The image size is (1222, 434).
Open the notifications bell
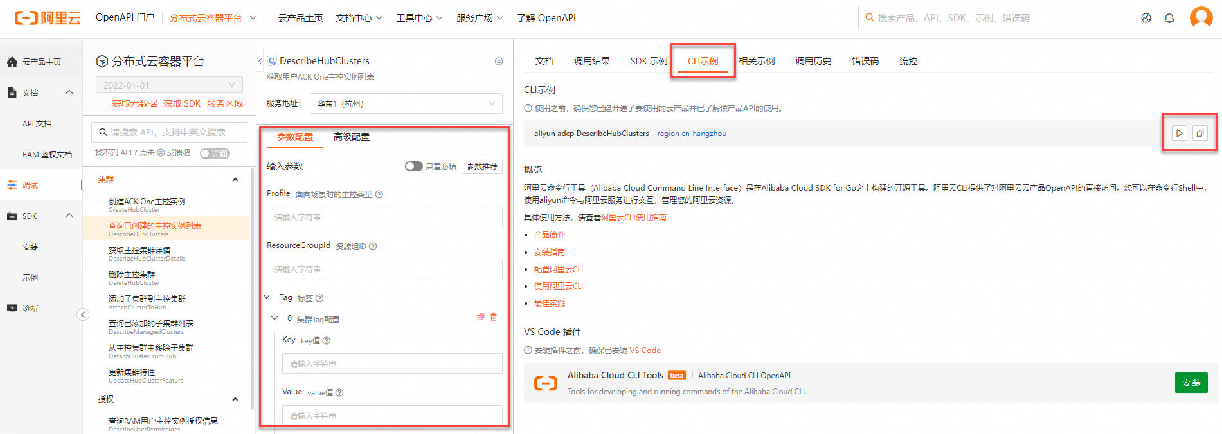(x=1169, y=18)
